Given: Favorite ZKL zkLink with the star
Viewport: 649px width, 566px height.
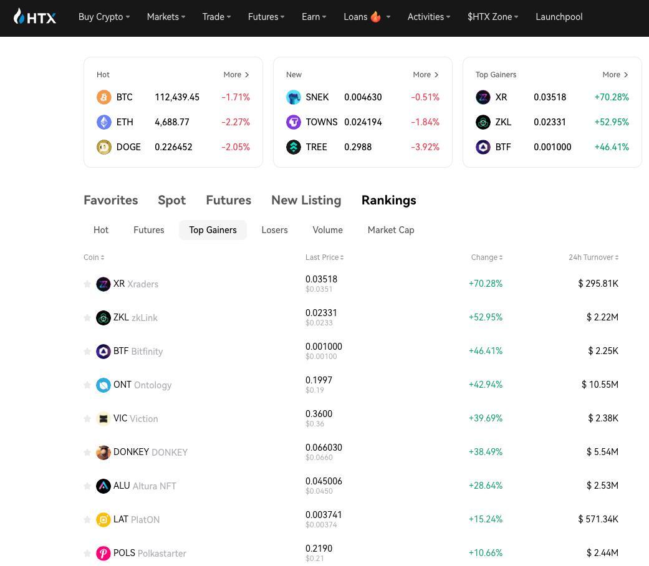Looking at the screenshot, I should tap(87, 318).
